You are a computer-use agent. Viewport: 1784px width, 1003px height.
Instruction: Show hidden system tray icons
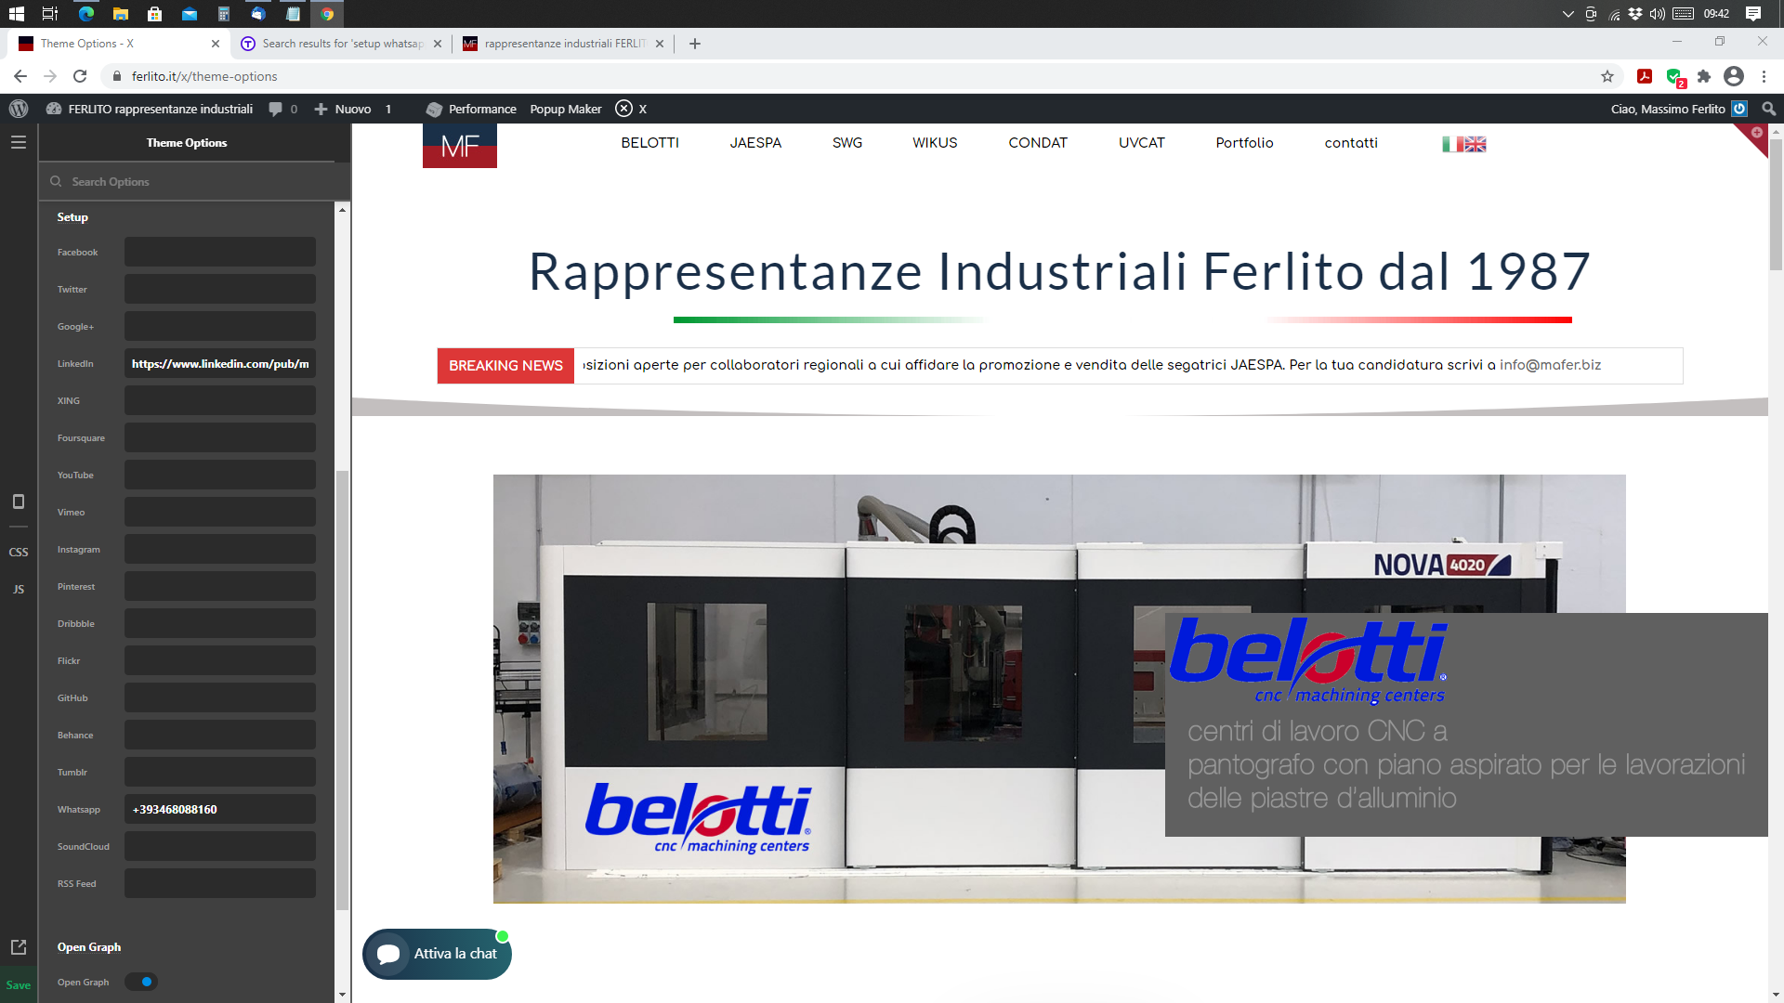point(1568,14)
